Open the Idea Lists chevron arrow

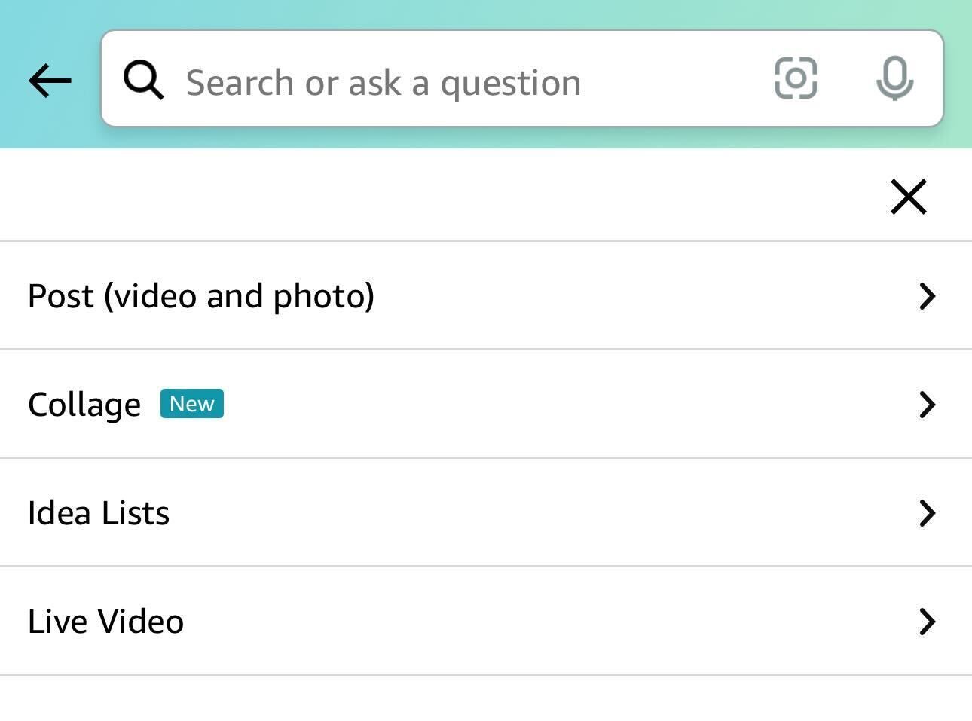coord(927,513)
